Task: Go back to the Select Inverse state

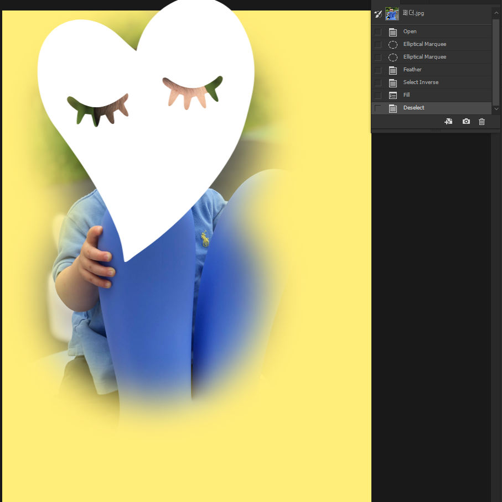Action: 432,82
